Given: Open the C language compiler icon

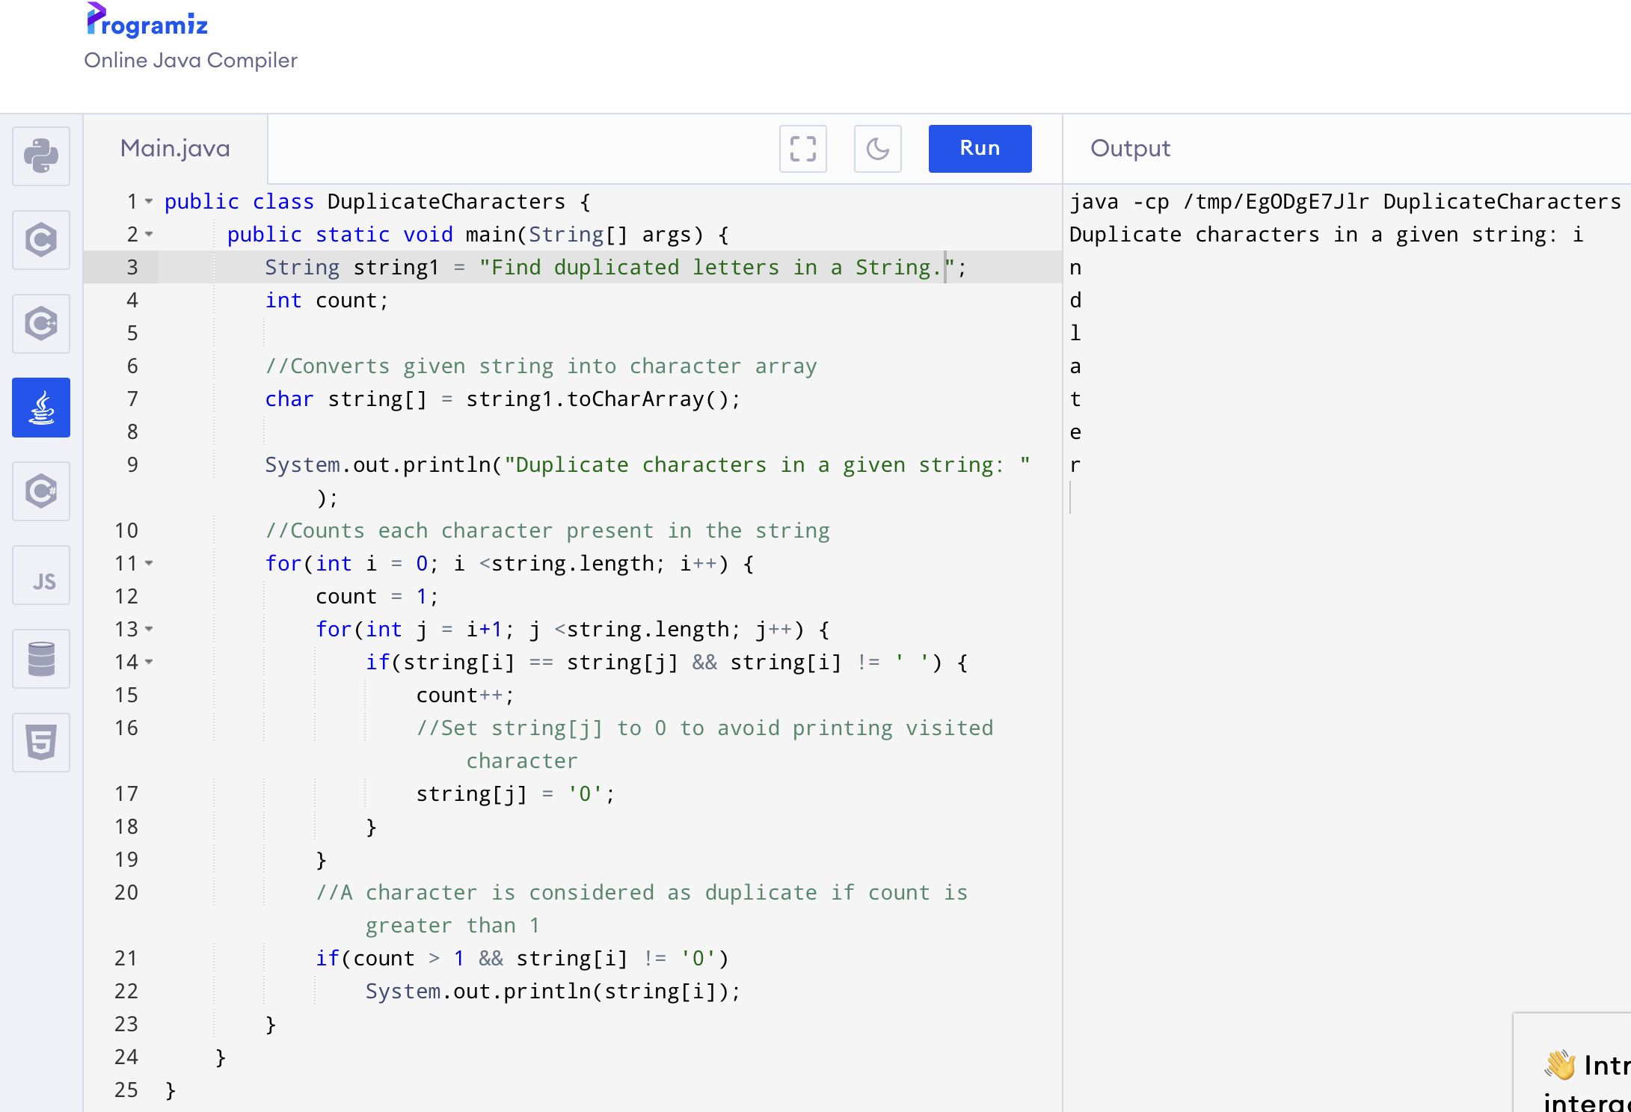Looking at the screenshot, I should tap(41, 240).
